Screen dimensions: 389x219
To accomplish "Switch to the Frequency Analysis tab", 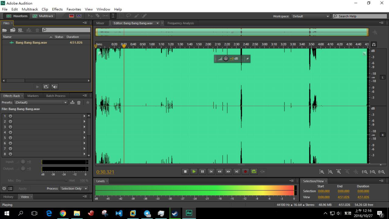I will point(181,23).
